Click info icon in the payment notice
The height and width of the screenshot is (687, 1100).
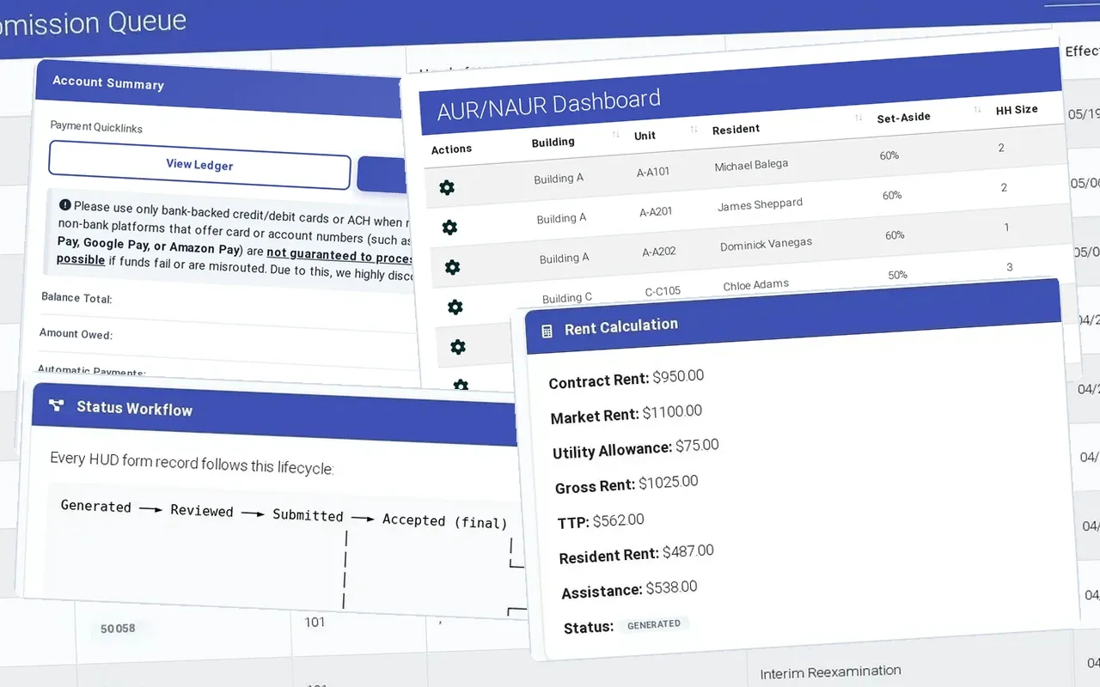tap(65, 204)
